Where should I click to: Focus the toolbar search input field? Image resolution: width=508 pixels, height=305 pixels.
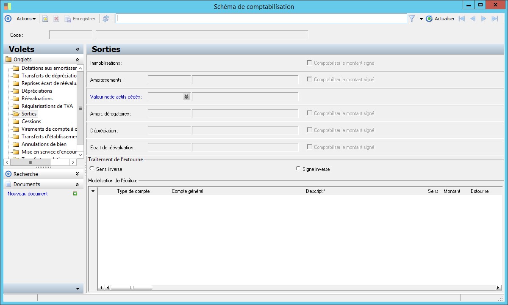(261, 19)
